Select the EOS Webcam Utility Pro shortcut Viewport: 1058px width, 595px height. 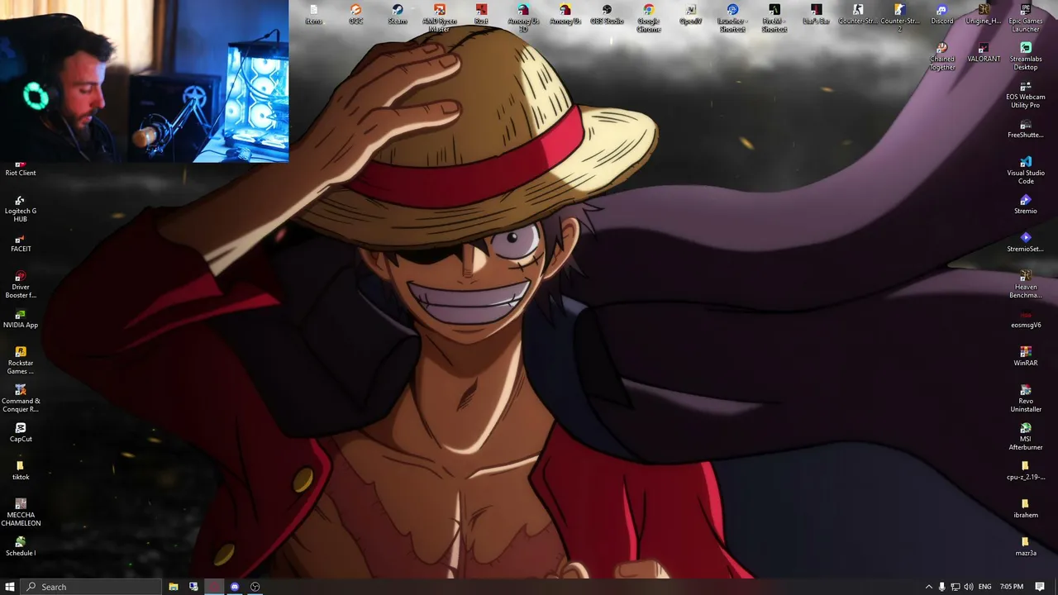click(x=1026, y=94)
